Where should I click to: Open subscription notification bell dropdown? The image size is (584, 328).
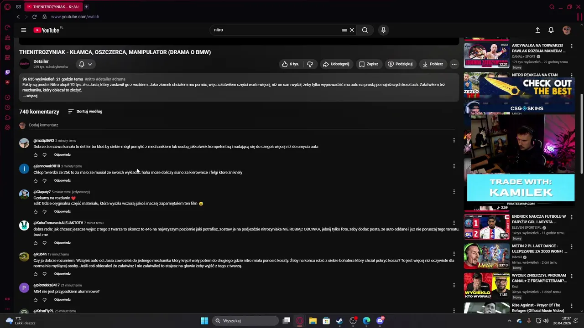click(x=85, y=64)
